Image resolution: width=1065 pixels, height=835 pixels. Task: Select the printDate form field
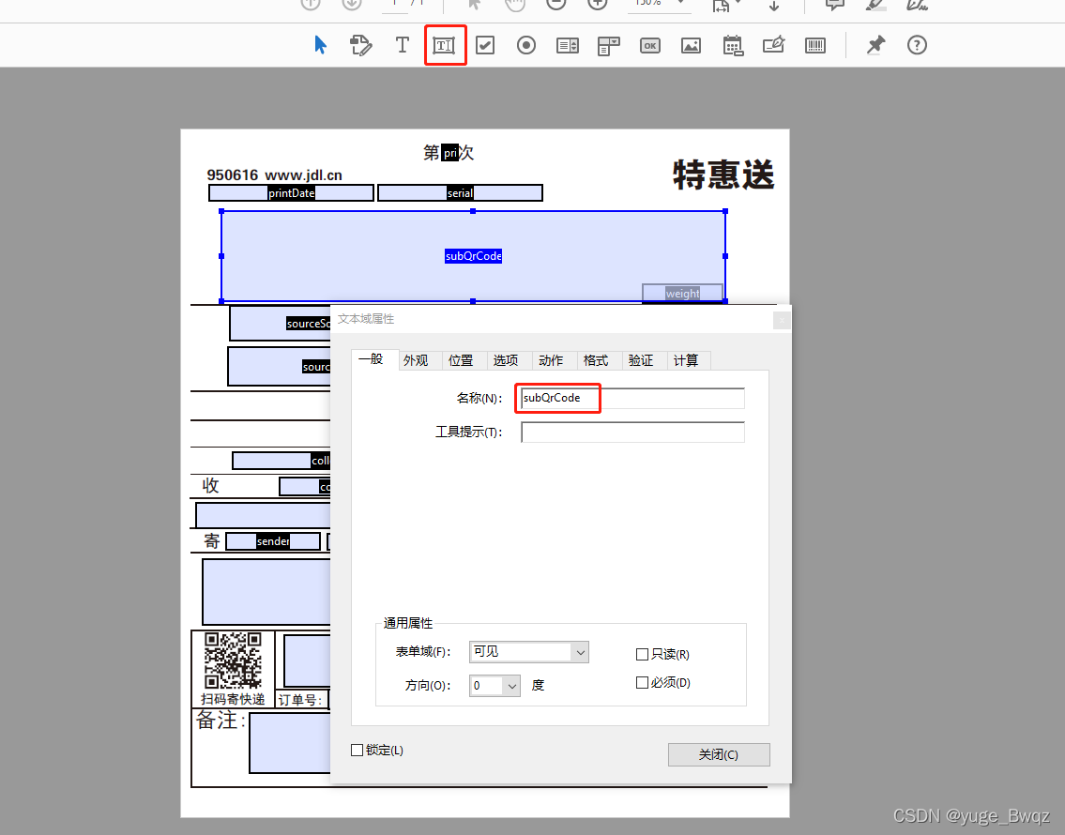pos(292,192)
